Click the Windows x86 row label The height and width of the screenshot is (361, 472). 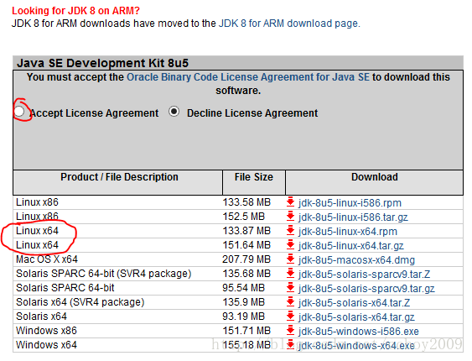pos(46,331)
